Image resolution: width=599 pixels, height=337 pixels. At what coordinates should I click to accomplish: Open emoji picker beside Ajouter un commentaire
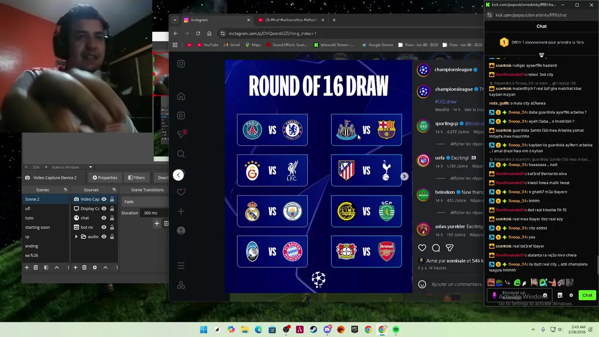pyautogui.click(x=422, y=284)
